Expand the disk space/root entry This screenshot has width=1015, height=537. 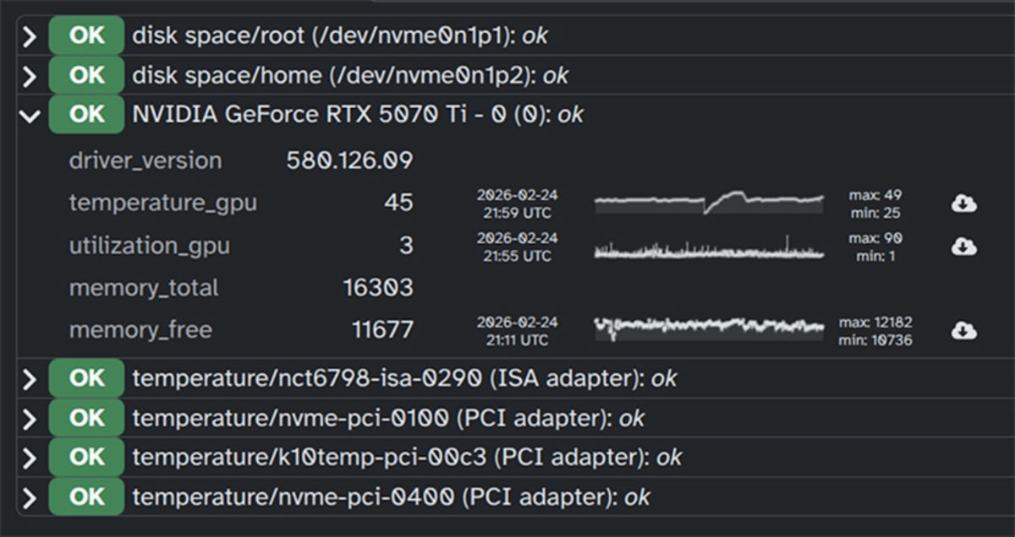[x=30, y=35]
